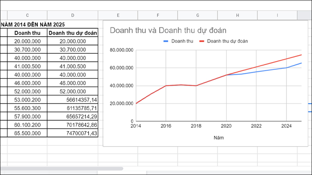The width and height of the screenshot is (312, 175).
Task: Select cell containing 74700071,43
Action: point(73,133)
